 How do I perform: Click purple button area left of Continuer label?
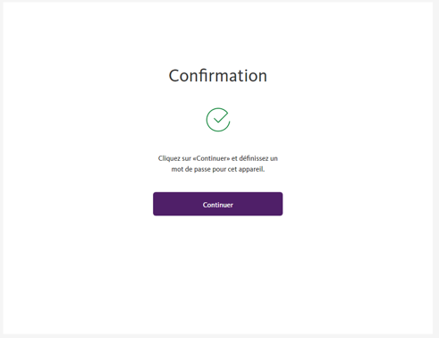click(178, 204)
